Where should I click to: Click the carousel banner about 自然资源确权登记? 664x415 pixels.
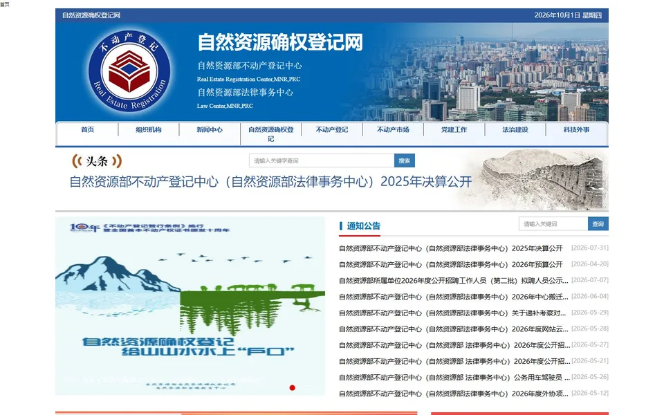(x=190, y=306)
